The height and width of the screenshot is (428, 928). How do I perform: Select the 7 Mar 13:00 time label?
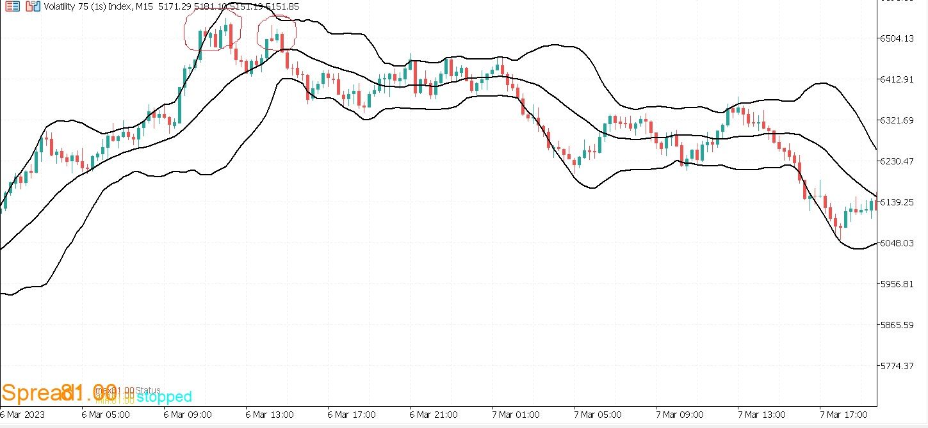tap(761, 415)
